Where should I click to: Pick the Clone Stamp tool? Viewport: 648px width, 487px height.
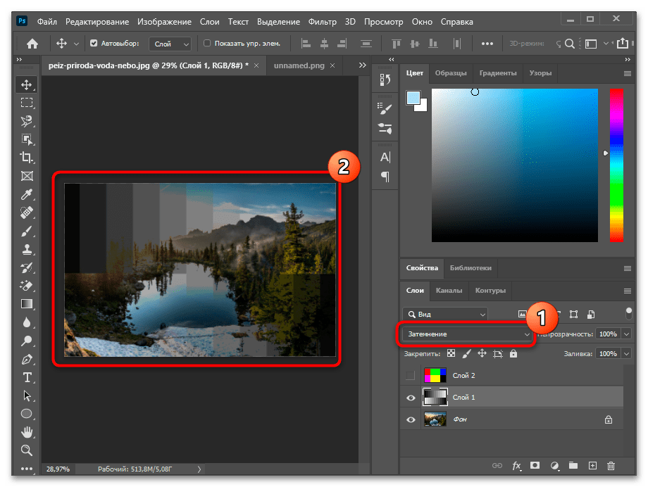(27, 249)
